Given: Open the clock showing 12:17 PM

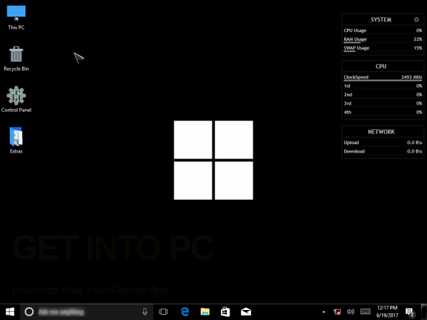Looking at the screenshot, I should coord(387,311).
